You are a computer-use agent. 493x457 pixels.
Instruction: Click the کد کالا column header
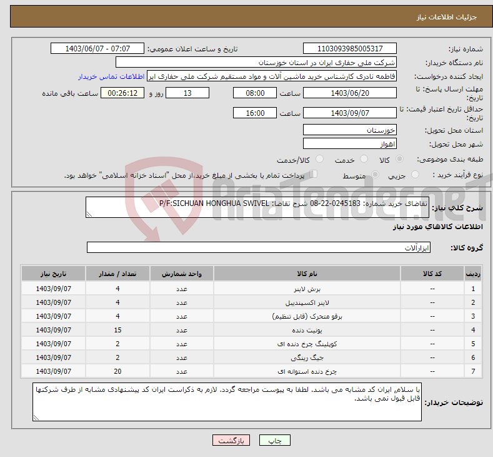coord(432,274)
